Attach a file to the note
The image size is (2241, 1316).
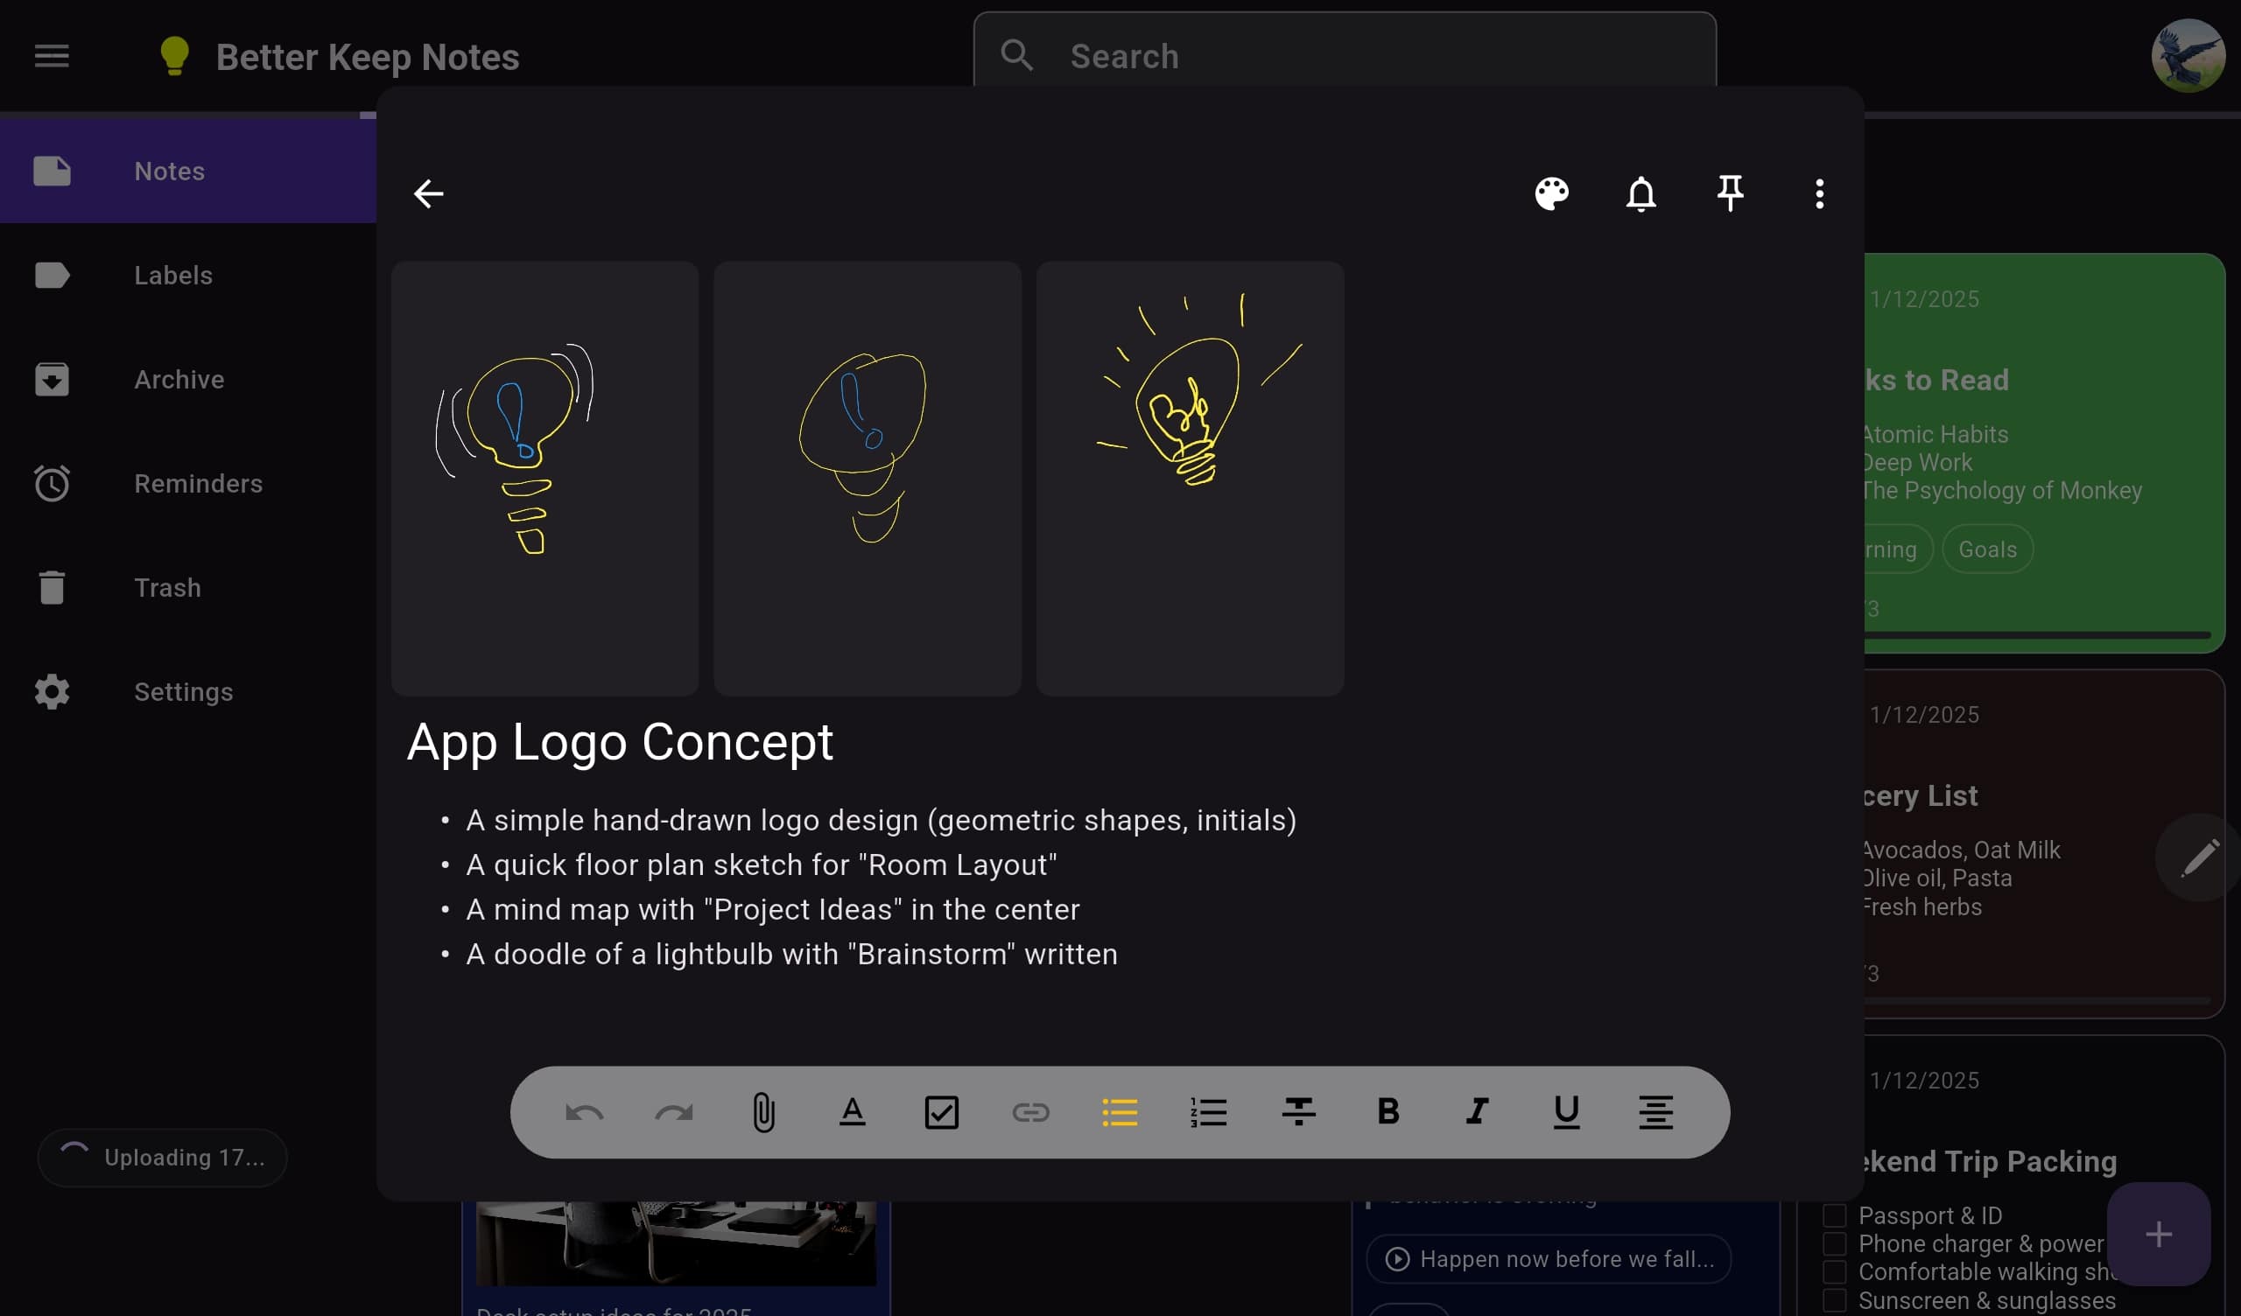763,1112
